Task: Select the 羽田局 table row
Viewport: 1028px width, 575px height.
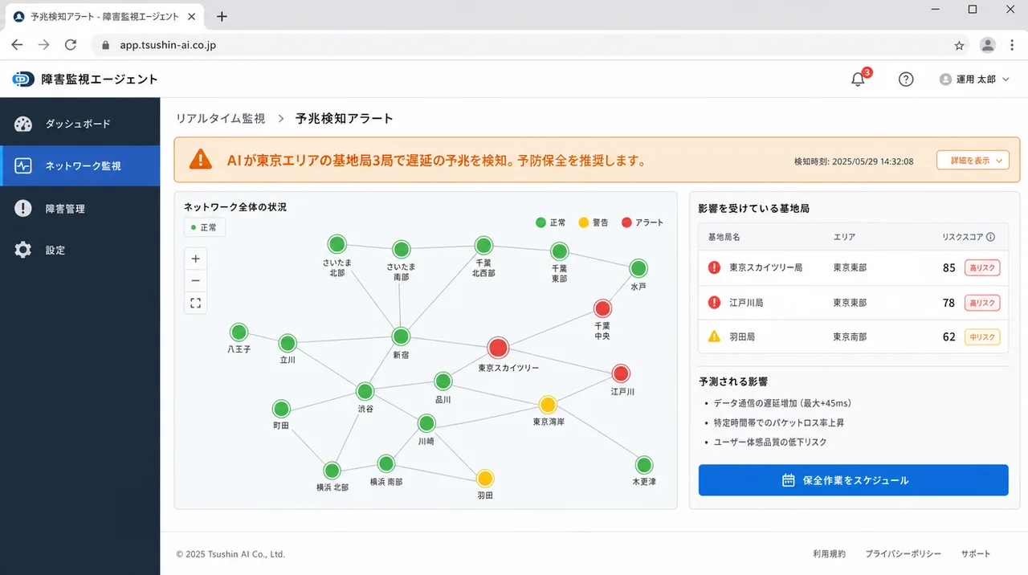Action: (853, 337)
